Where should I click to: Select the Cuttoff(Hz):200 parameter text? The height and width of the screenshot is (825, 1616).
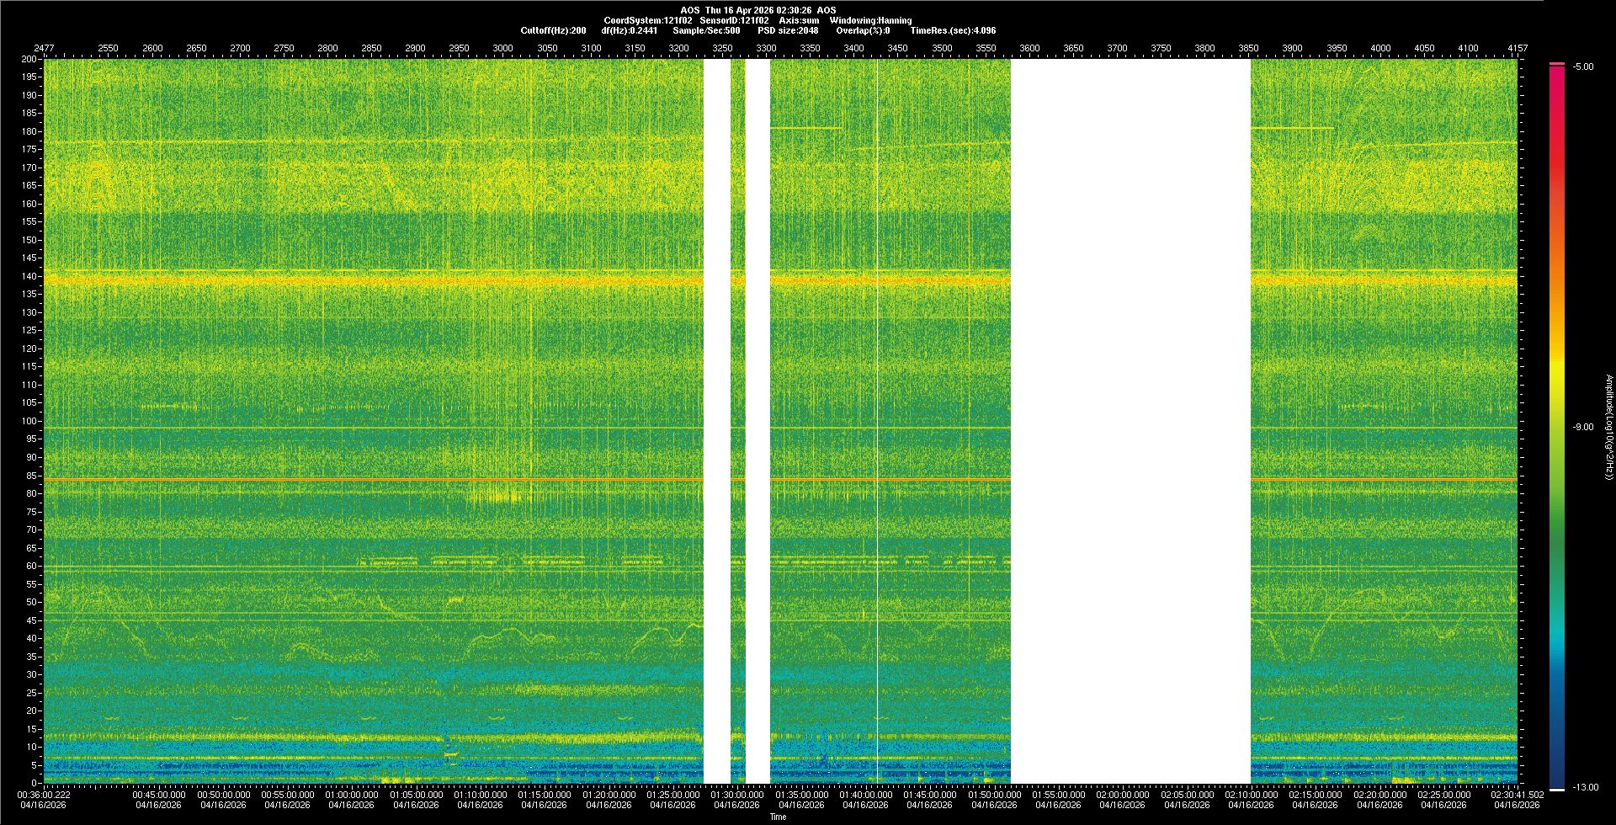coord(553,30)
